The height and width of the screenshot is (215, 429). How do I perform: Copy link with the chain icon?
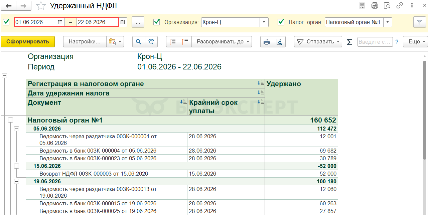tap(400, 5)
